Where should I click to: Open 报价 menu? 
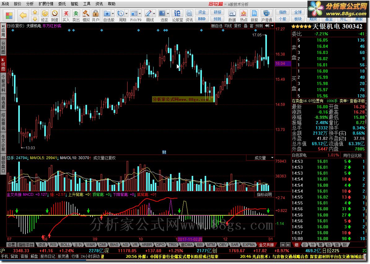click(17, 4)
